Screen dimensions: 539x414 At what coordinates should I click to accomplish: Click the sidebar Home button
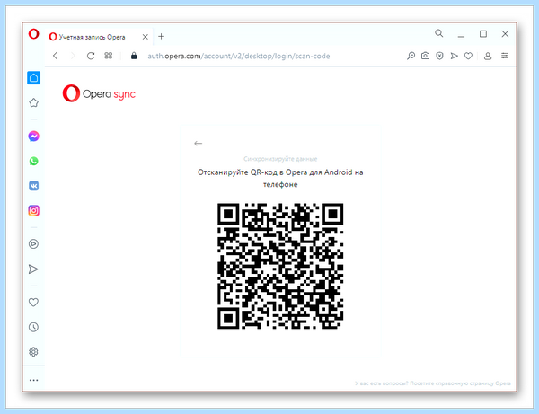point(34,78)
